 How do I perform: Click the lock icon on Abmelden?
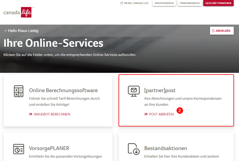click(x=213, y=31)
